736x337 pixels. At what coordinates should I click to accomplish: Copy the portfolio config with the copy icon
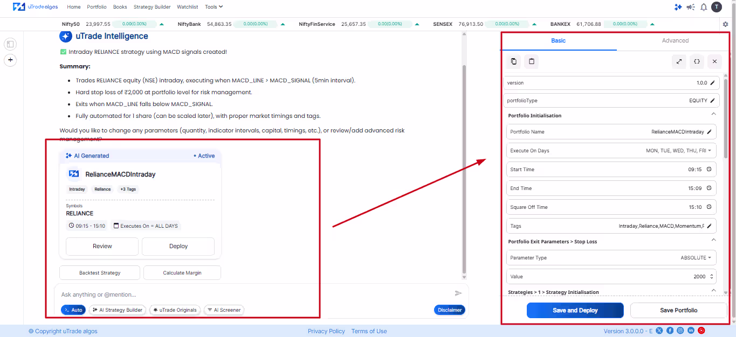click(514, 61)
